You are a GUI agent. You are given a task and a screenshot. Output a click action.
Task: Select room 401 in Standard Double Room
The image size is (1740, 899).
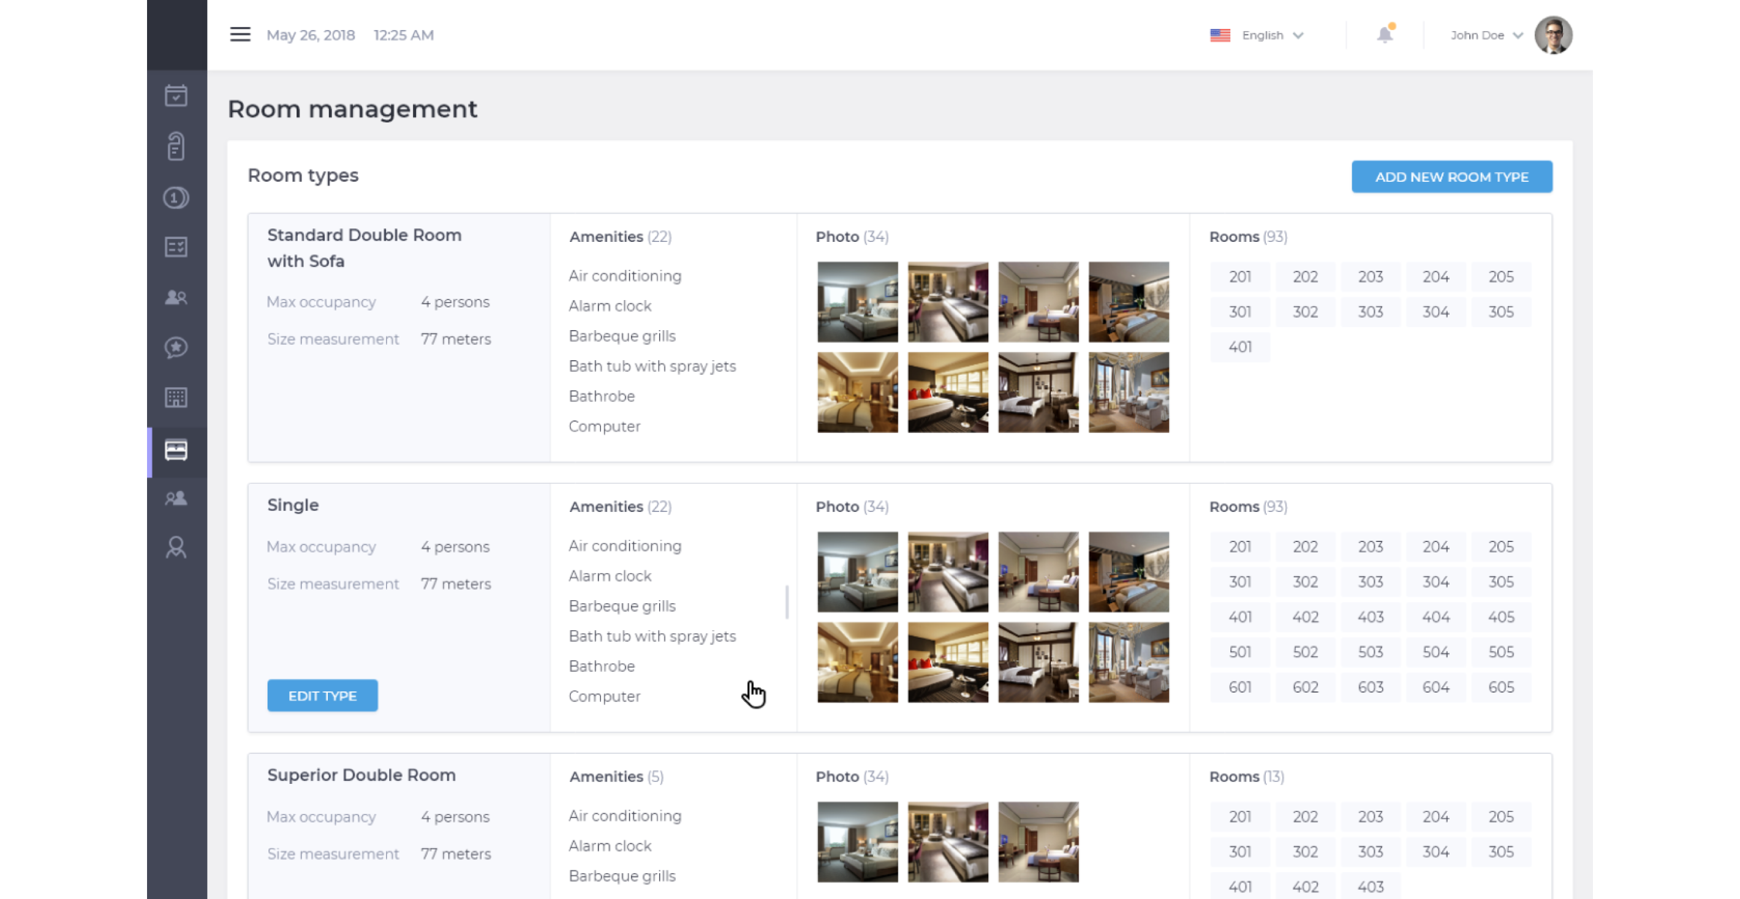coord(1239,347)
